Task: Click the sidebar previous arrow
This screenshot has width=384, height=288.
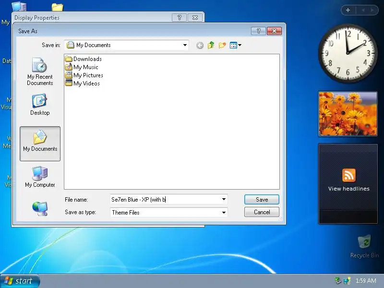Action: click(x=363, y=10)
